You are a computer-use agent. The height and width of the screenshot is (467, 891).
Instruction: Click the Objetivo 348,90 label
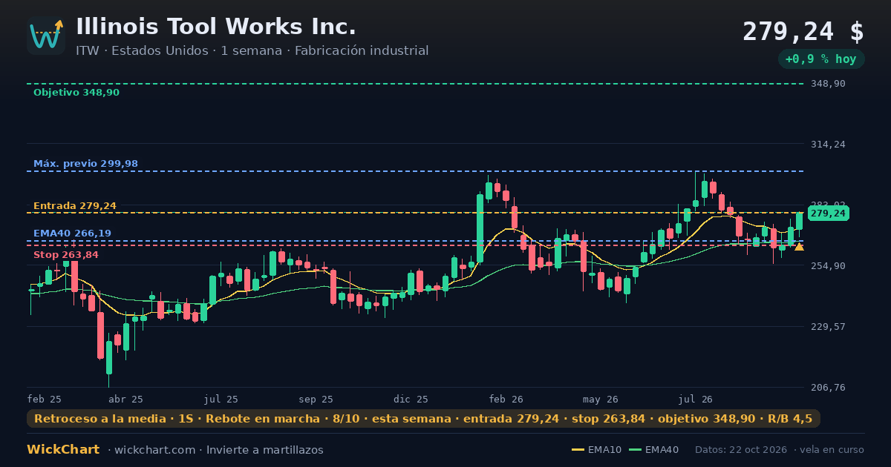76,93
